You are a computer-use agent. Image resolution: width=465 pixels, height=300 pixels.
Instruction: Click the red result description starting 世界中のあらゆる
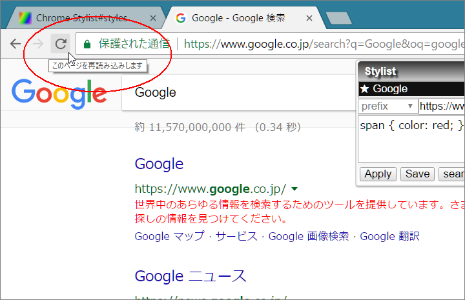pos(300,212)
